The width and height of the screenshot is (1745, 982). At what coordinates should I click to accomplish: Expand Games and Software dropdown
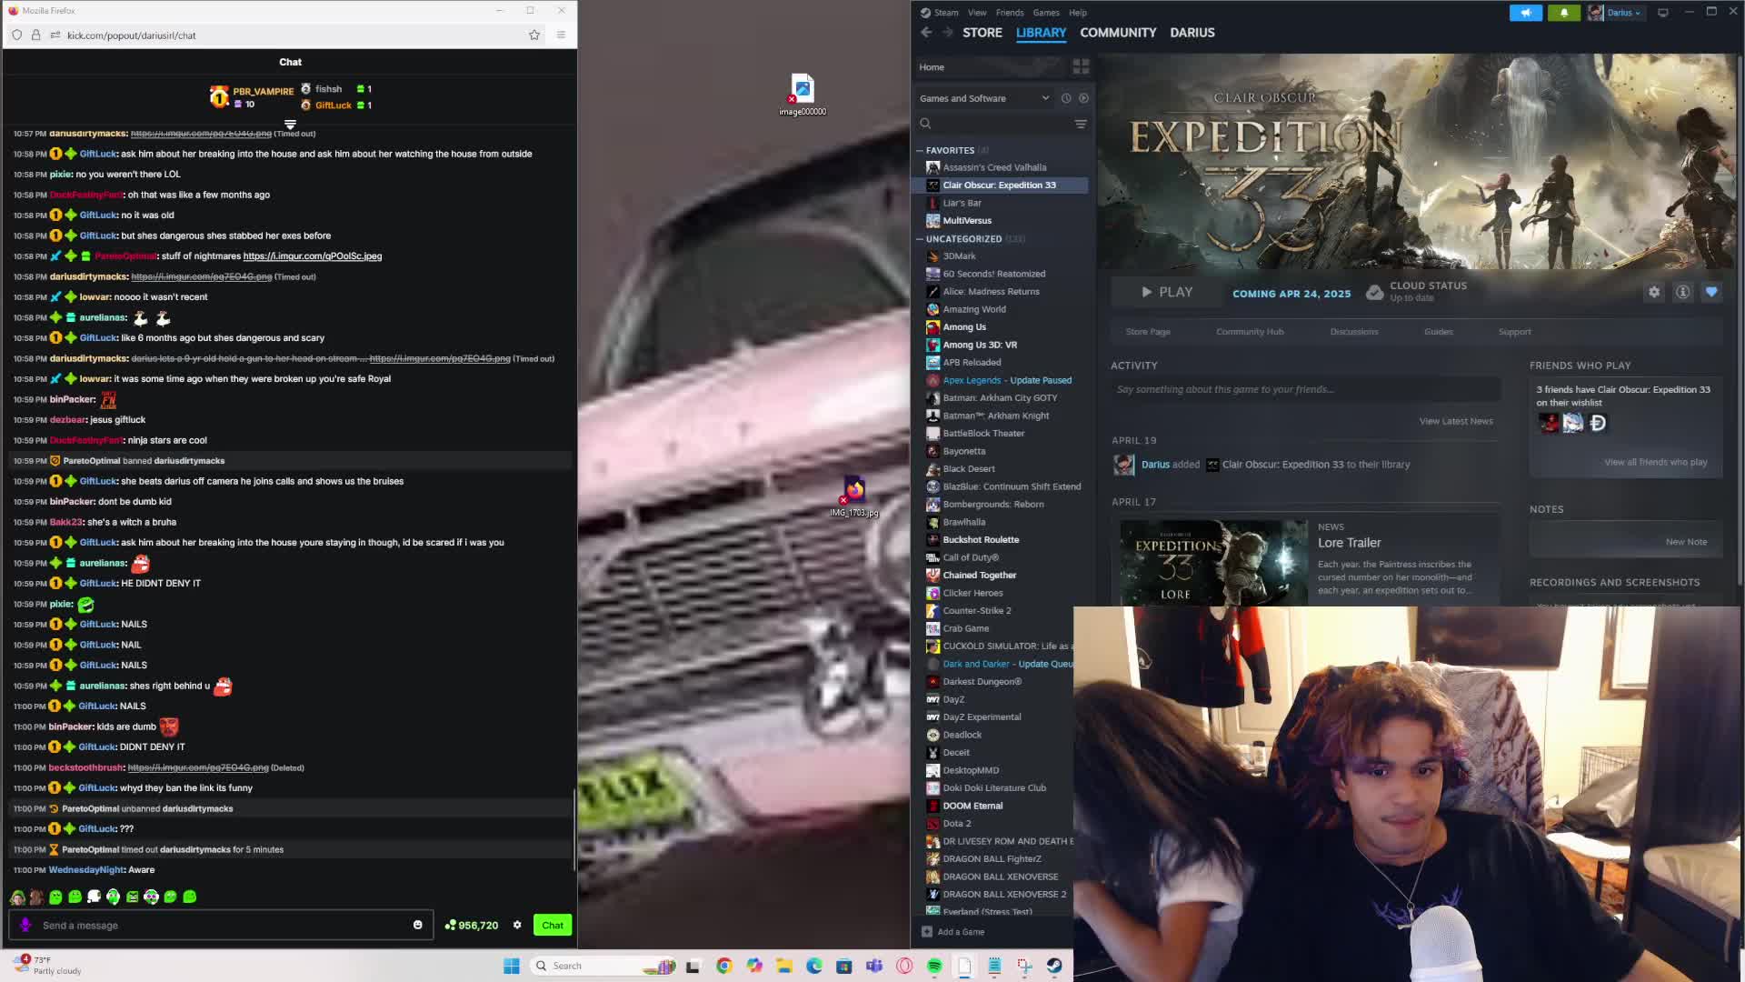pyautogui.click(x=984, y=98)
